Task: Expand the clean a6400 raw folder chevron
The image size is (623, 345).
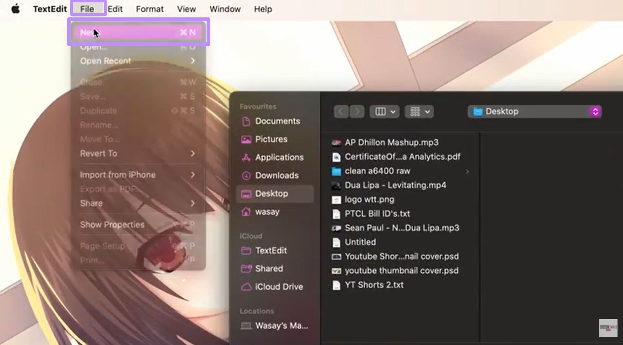Action: pos(467,171)
